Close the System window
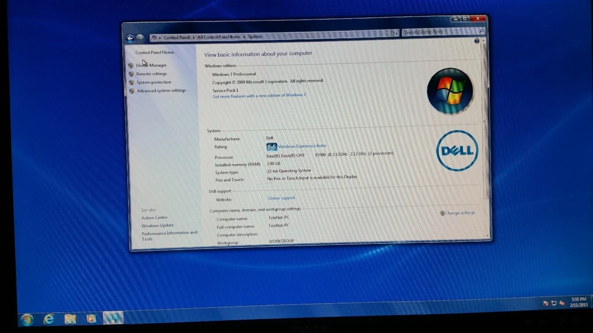The height and width of the screenshot is (333, 593). [478, 18]
